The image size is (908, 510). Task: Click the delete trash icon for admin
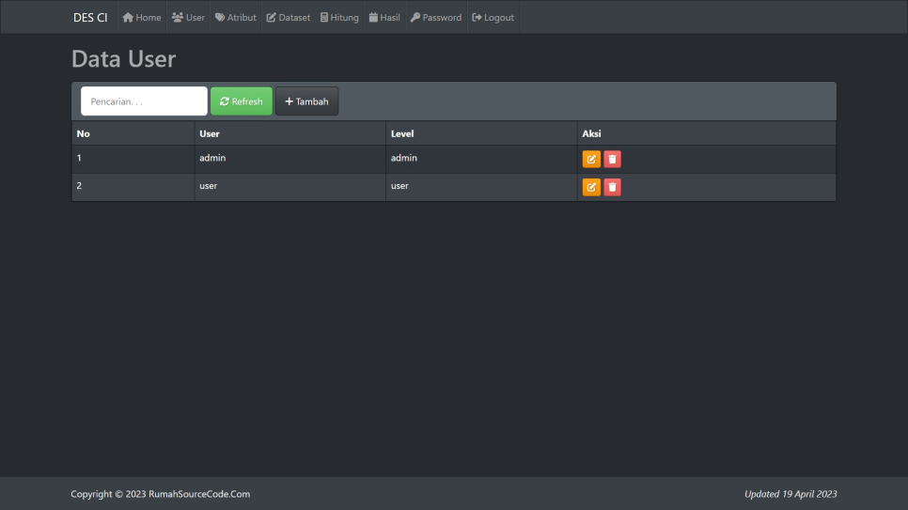pyautogui.click(x=612, y=159)
